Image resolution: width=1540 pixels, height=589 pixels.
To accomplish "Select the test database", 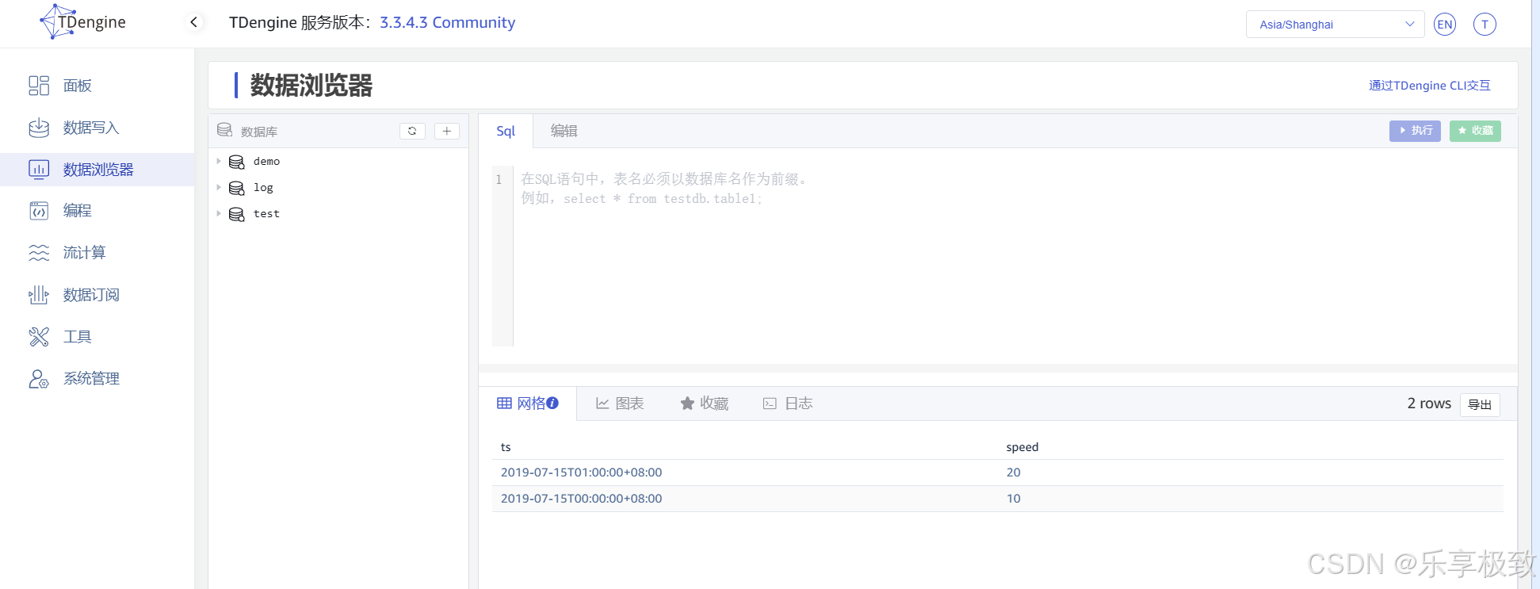I will (x=266, y=214).
